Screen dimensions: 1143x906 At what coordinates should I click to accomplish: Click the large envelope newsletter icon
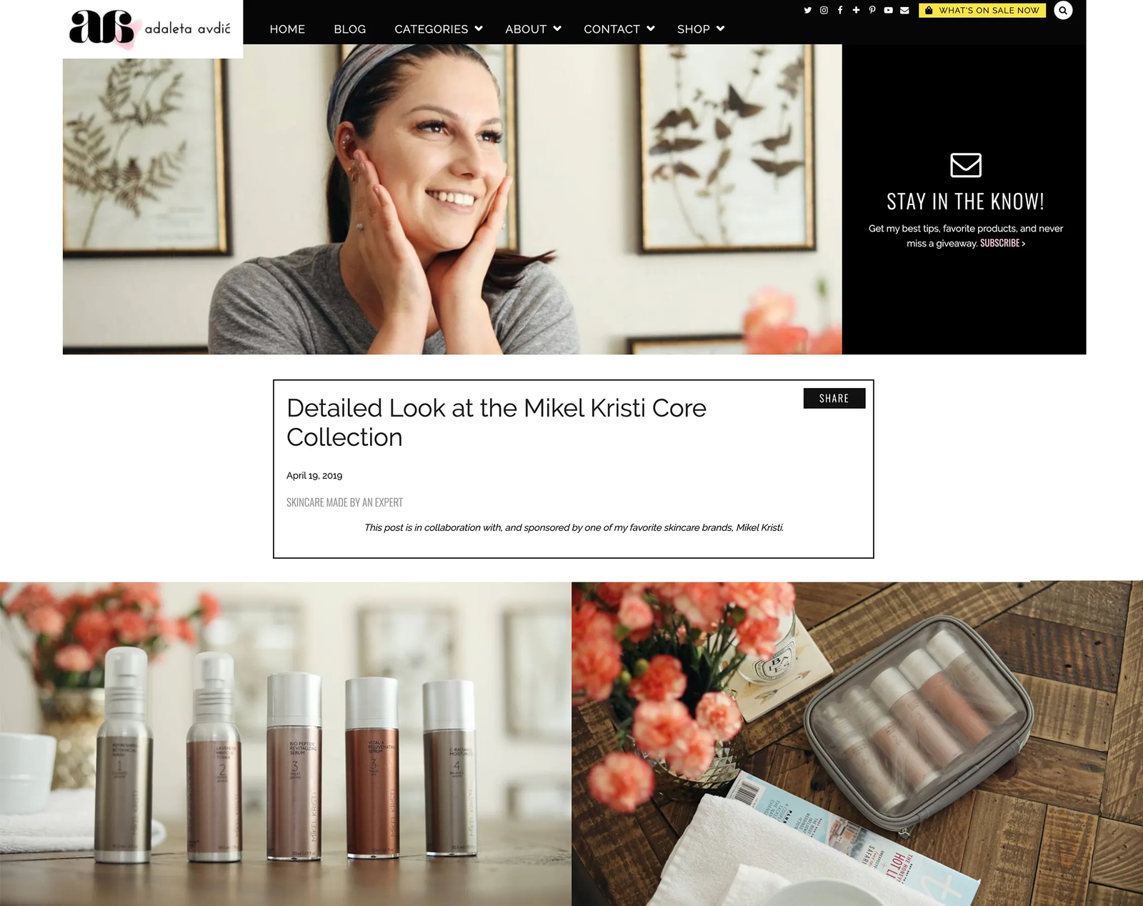(x=965, y=165)
